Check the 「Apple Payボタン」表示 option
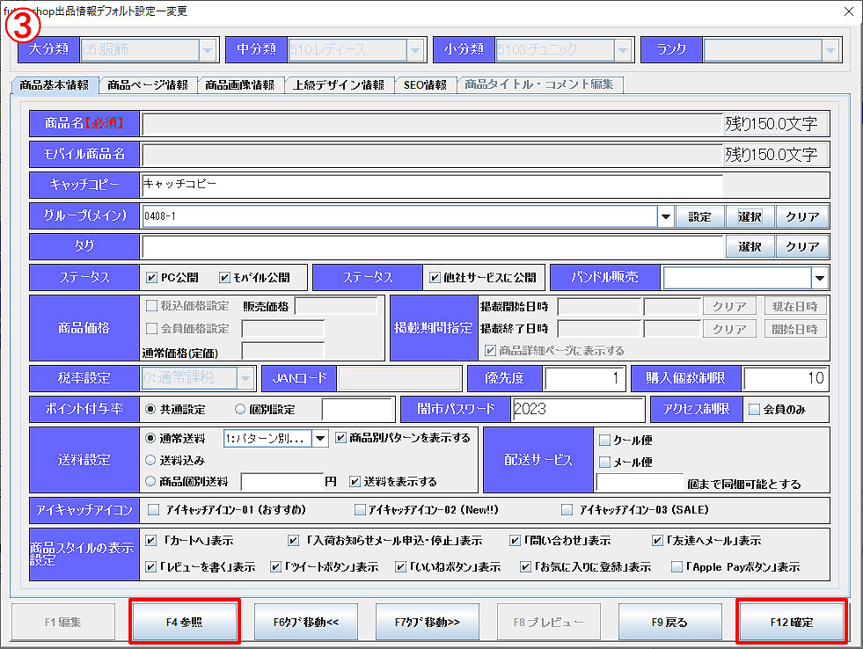The image size is (863, 649). (x=677, y=567)
